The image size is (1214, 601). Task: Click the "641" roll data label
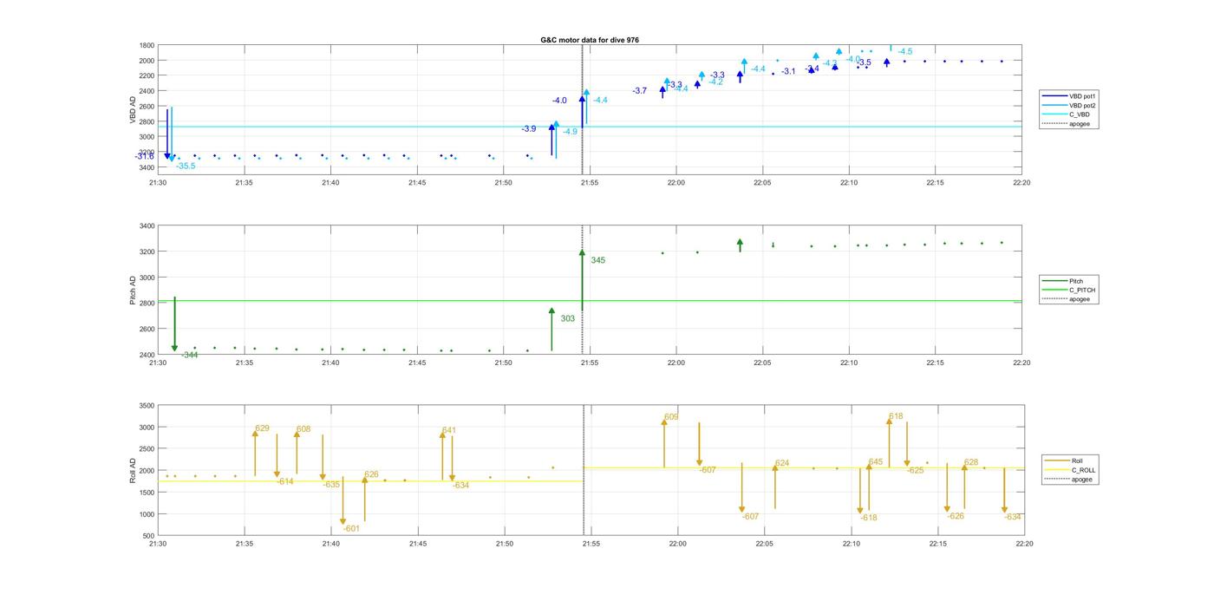(449, 430)
